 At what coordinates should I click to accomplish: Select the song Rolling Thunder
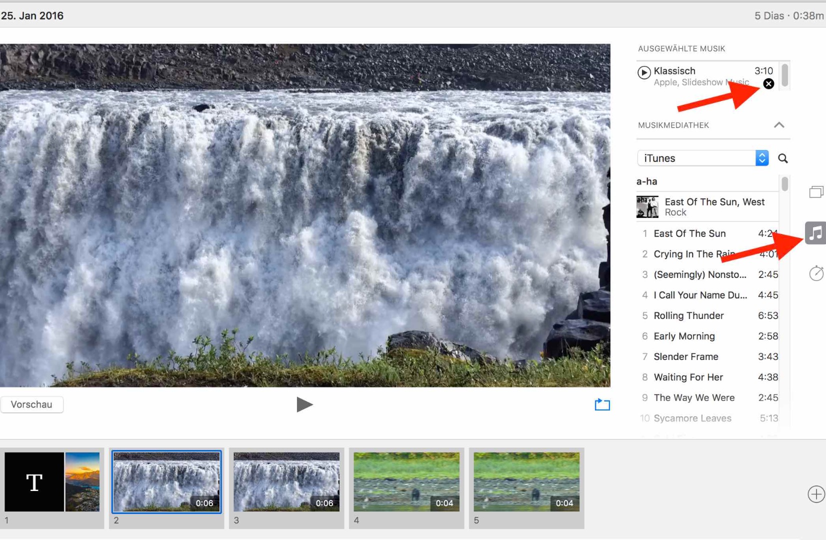point(688,315)
